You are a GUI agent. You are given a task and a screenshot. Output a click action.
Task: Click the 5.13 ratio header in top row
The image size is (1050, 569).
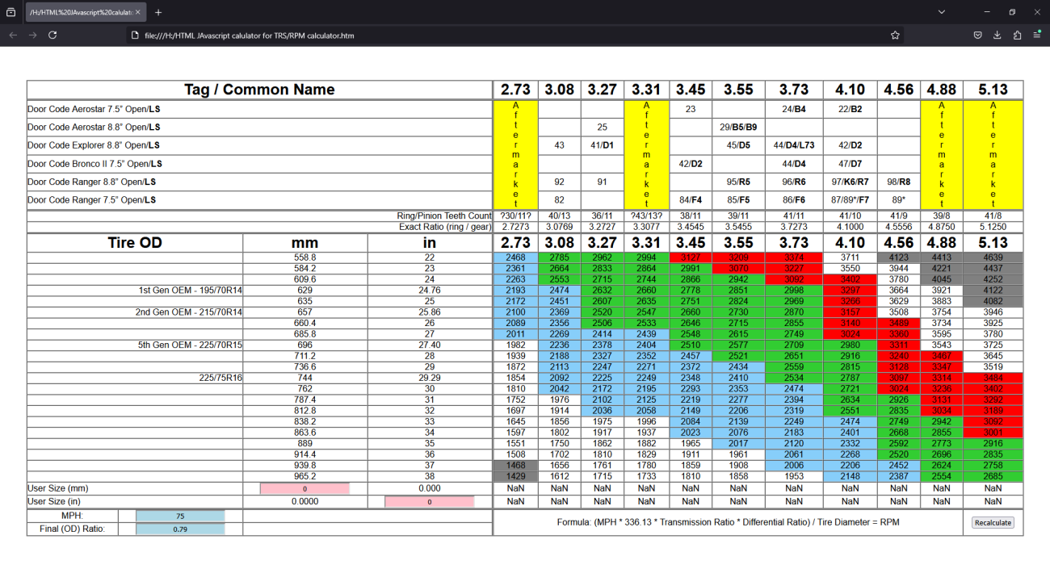993,90
